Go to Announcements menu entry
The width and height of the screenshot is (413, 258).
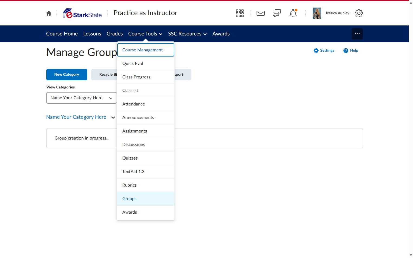146,118
